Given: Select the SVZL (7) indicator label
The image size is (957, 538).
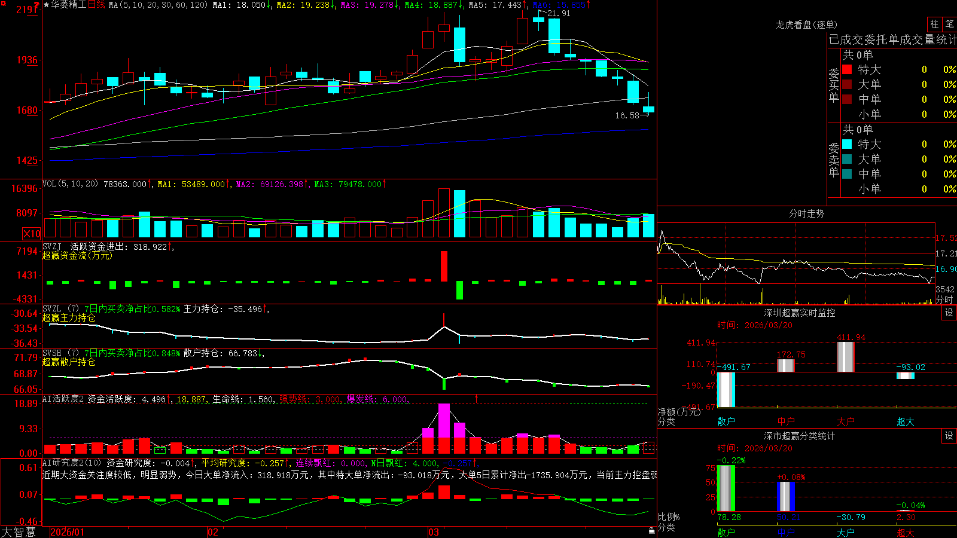Looking at the screenshot, I should click(61, 309).
